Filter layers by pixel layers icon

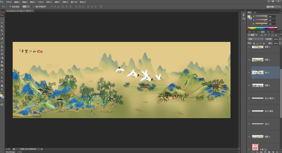pyautogui.click(x=262, y=35)
